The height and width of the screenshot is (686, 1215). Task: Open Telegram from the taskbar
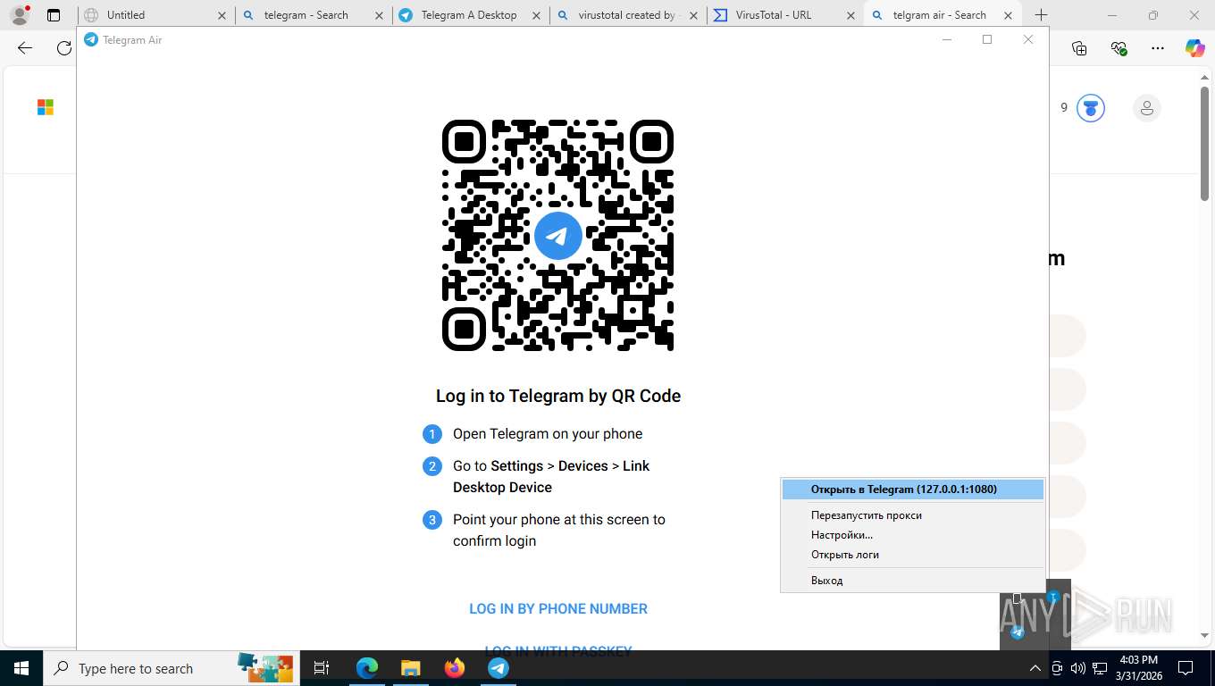click(499, 668)
